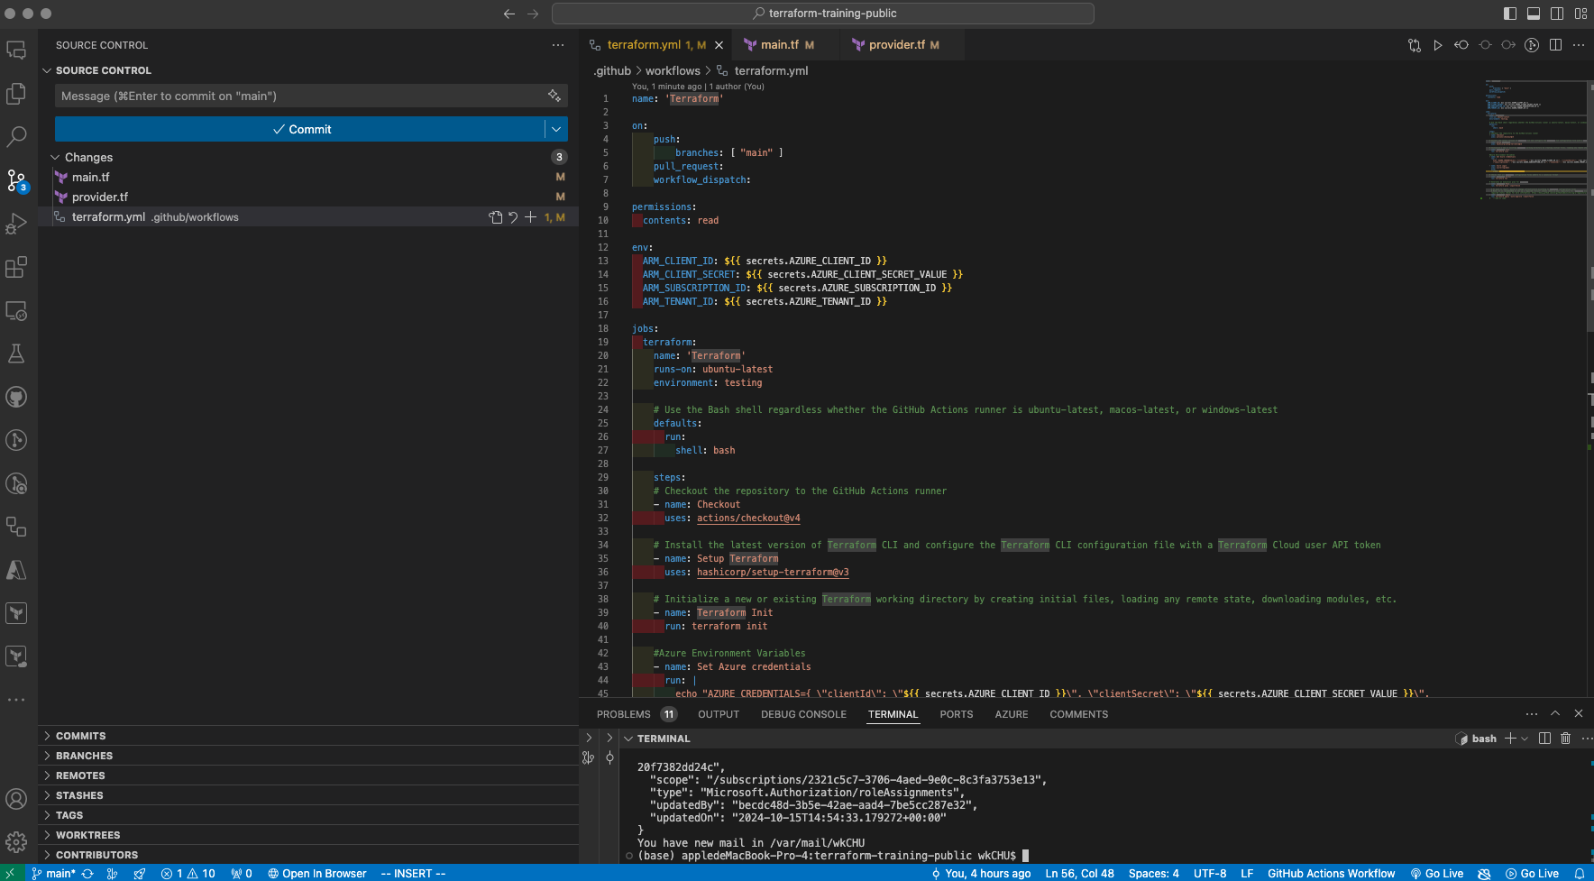
Task: Open Source Control view icon with badge 3
Action: click(x=16, y=180)
